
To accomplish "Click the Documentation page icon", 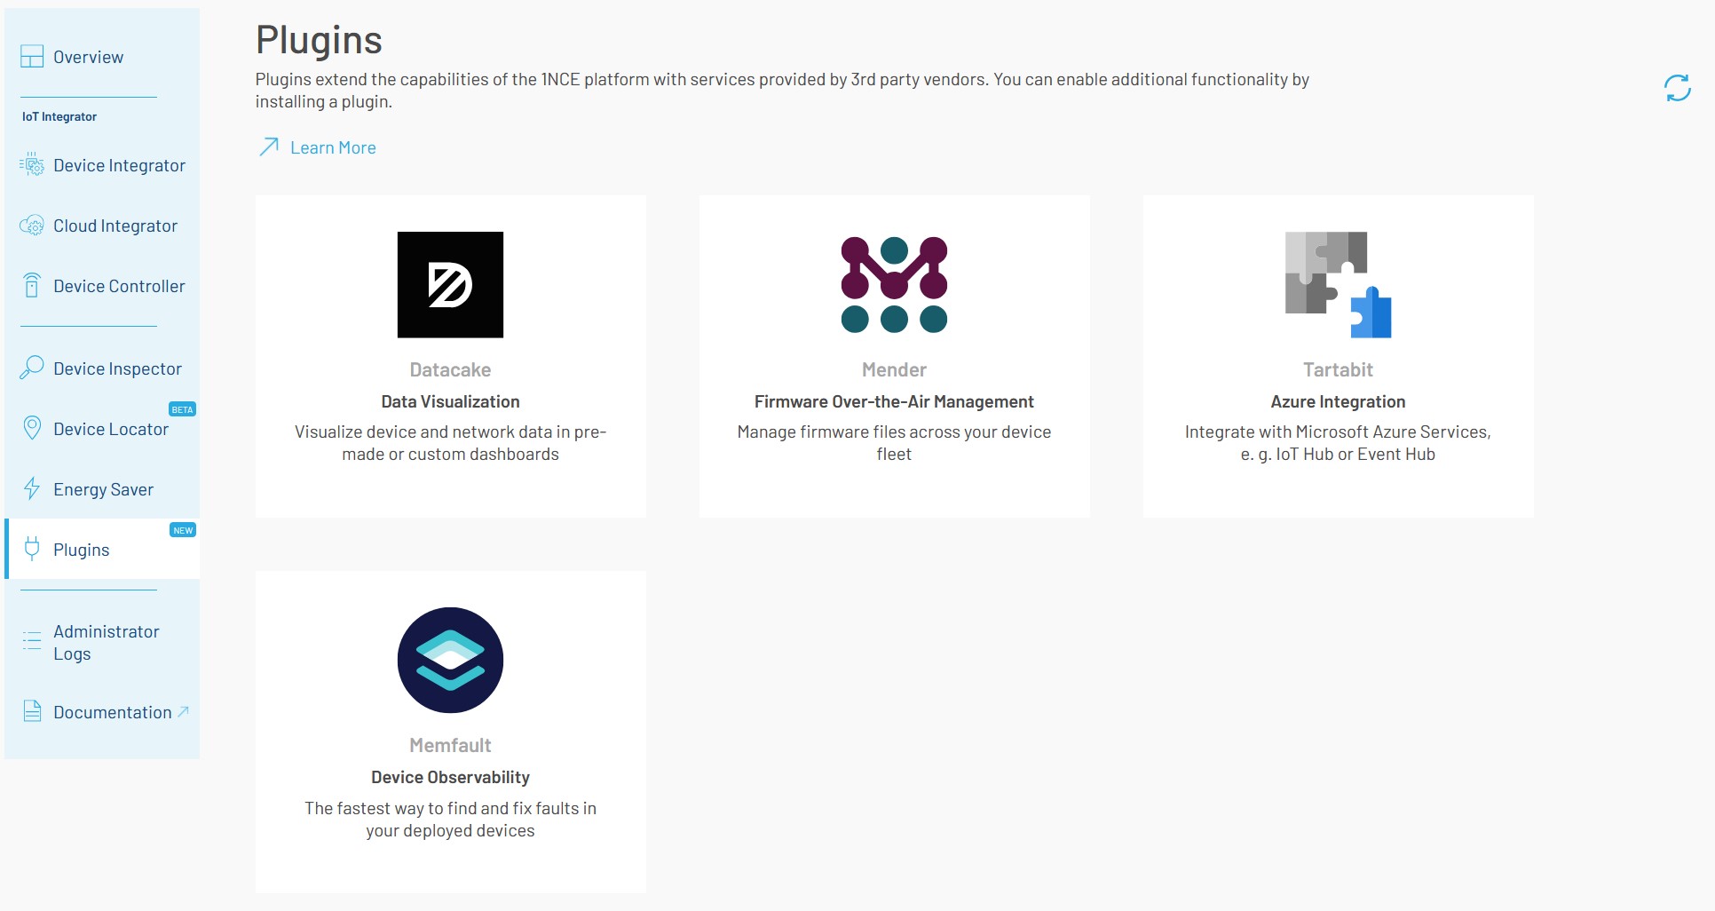I will [x=30, y=710].
